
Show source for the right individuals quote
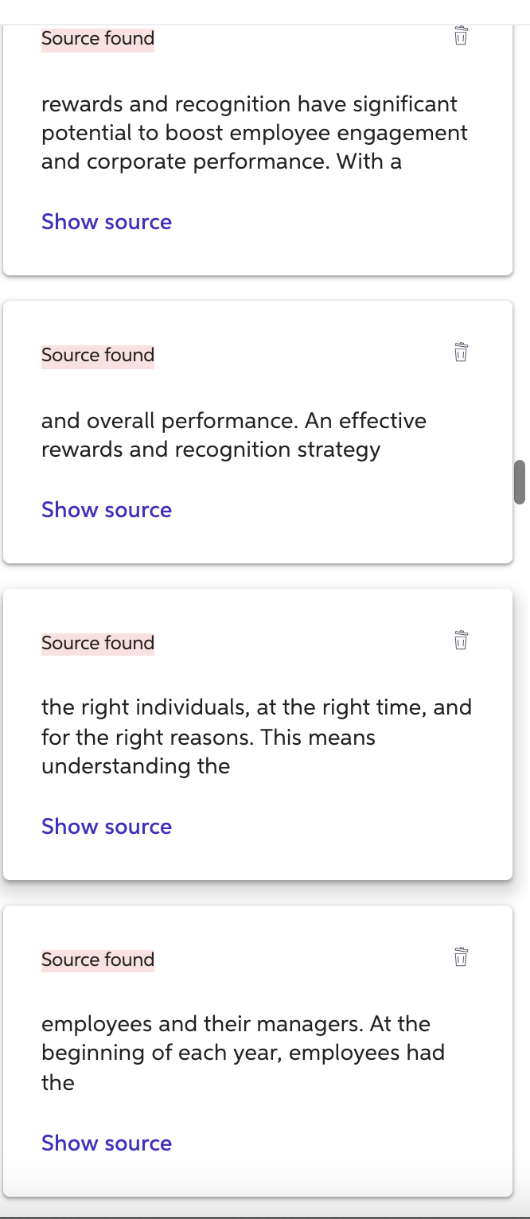pos(106,827)
